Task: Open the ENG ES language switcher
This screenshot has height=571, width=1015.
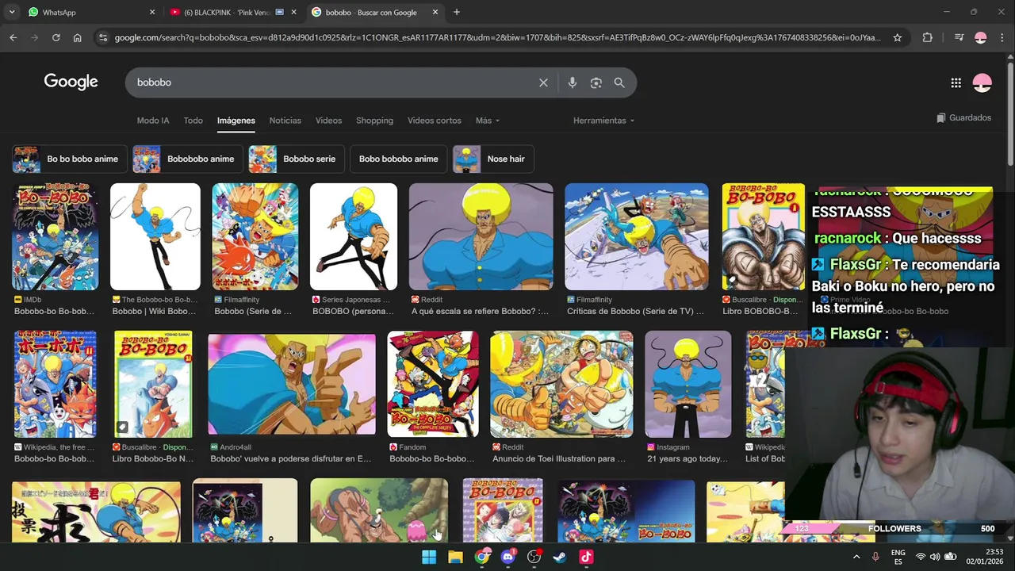Action: tap(898, 557)
